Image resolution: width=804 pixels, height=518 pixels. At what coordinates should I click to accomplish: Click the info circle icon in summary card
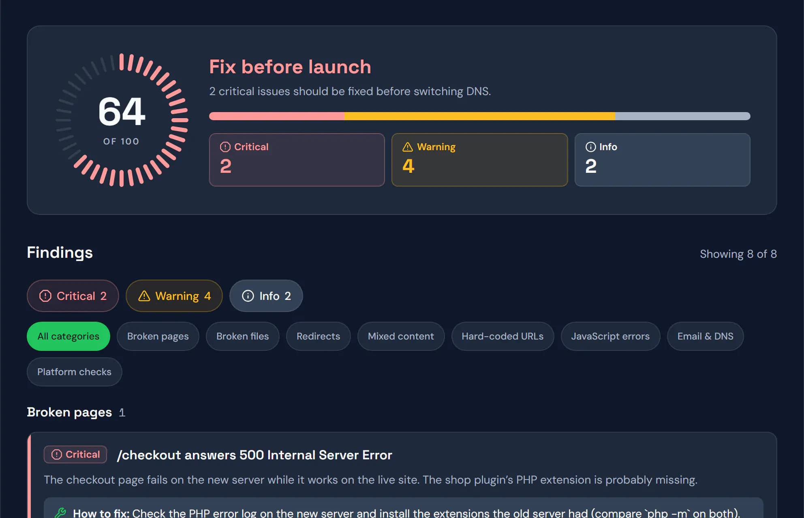click(x=591, y=147)
